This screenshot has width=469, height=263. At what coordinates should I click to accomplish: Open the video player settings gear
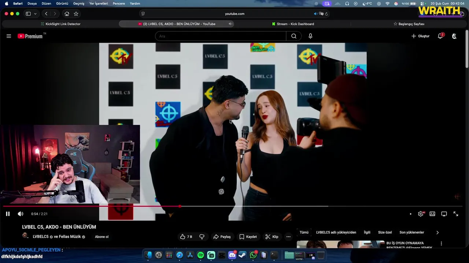pos(421,214)
